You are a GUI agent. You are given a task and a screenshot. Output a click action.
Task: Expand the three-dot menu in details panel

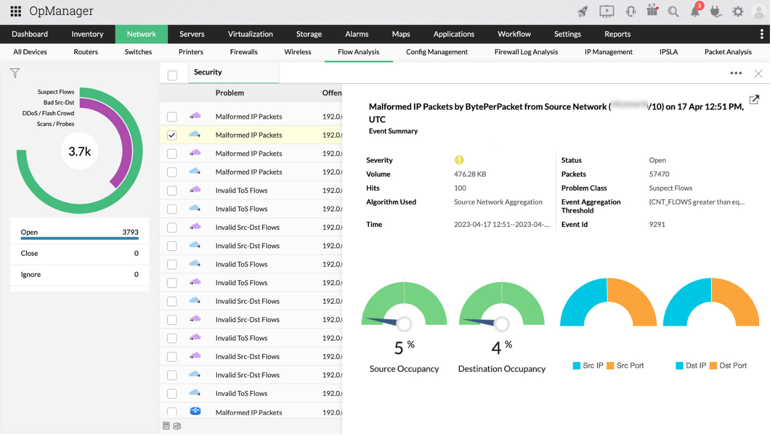coord(736,73)
